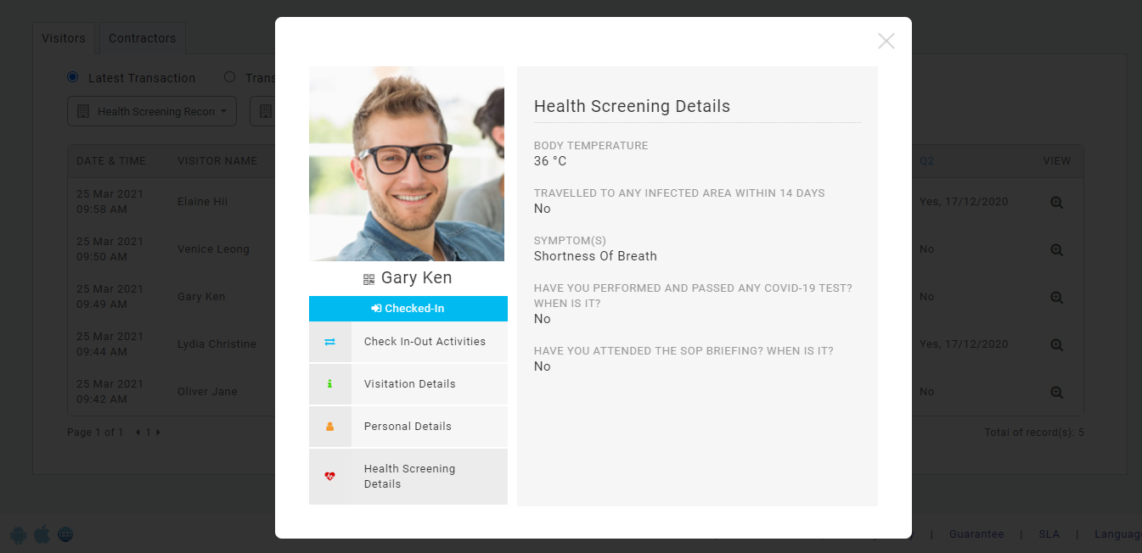Close the visitor details dialog

886,41
